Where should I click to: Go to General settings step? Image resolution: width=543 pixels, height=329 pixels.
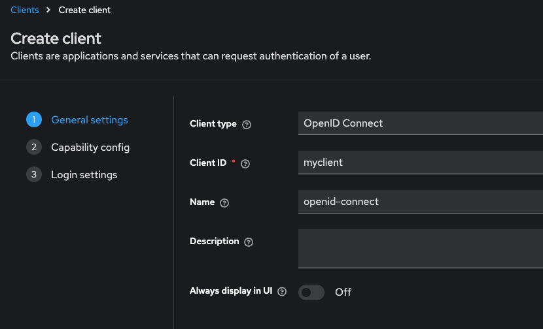(90, 119)
